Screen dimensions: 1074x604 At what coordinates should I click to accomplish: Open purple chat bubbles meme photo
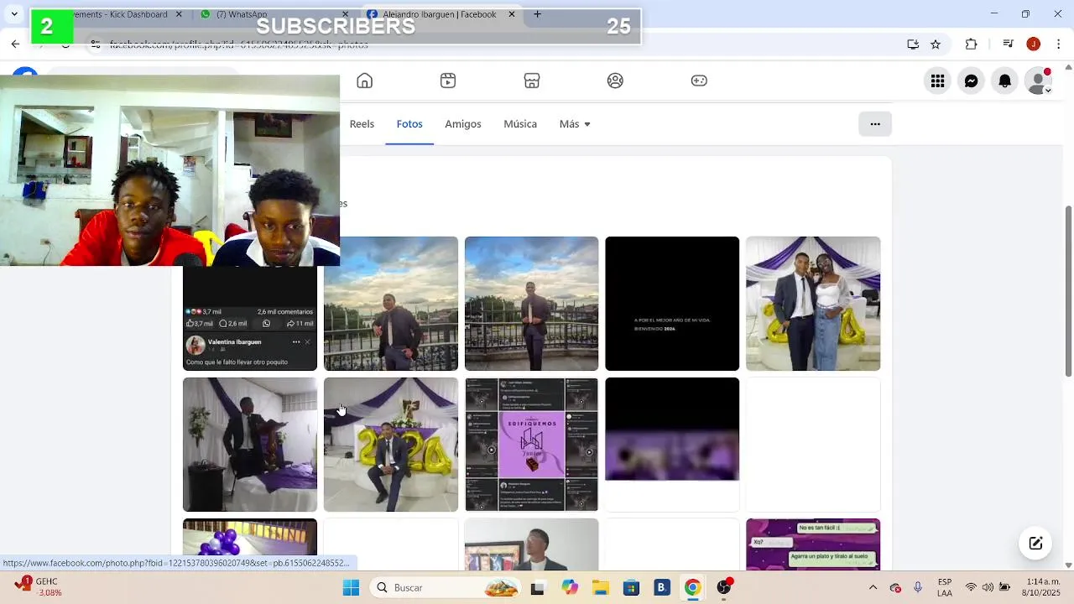point(813,544)
